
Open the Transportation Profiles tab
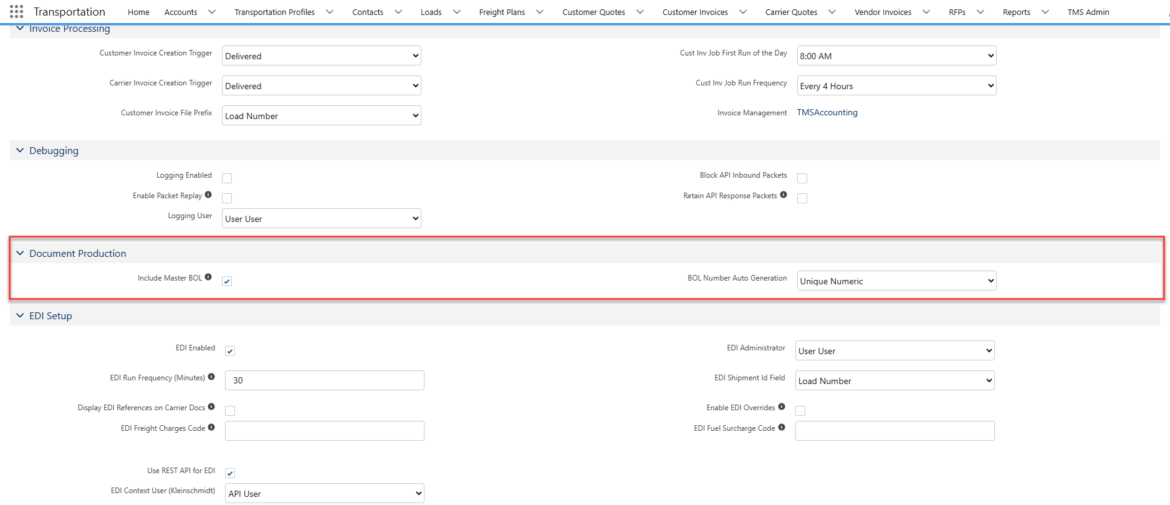click(x=274, y=12)
